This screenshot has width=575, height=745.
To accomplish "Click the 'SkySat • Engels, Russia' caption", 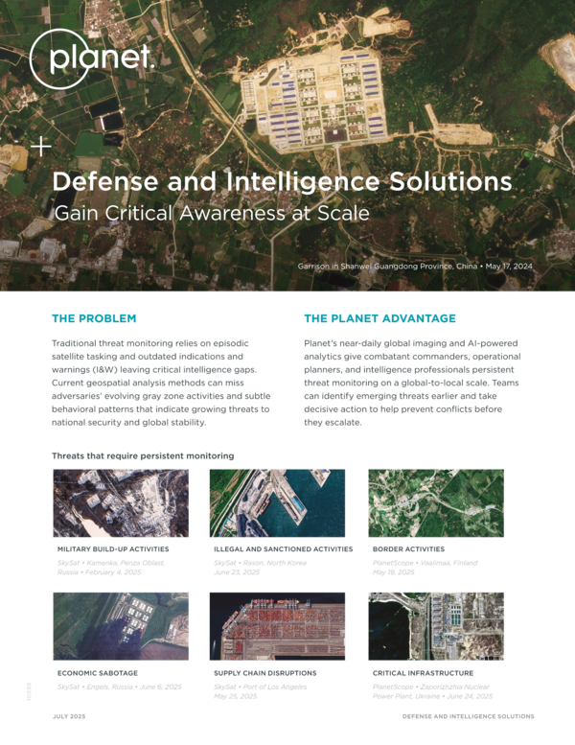I will coord(119,687).
